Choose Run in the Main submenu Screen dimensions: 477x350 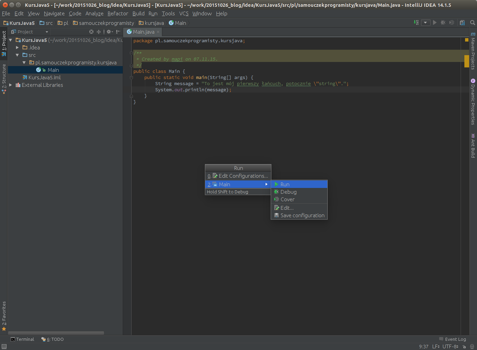click(299, 184)
